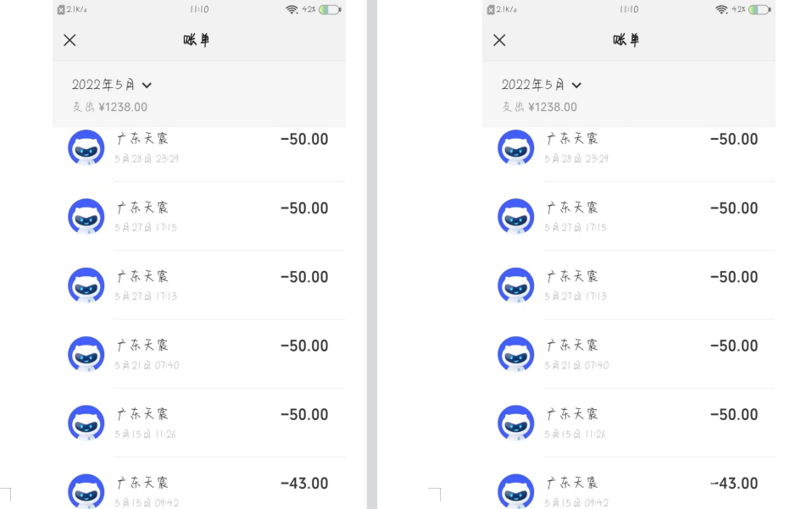Tap the 支出 ¥1238.00 summary in left screenshot
The image size is (790, 509).
pyautogui.click(x=110, y=107)
